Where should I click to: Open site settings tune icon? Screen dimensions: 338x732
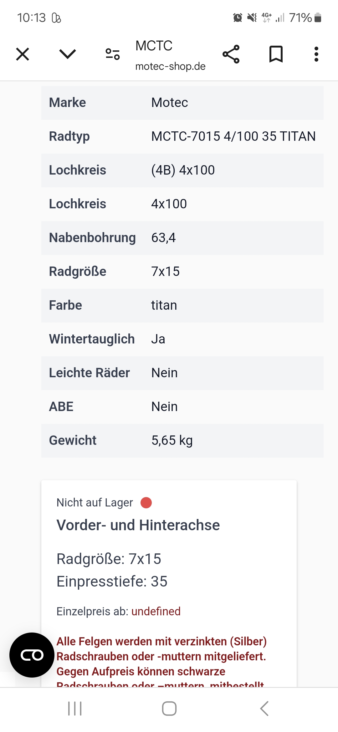coord(113,54)
